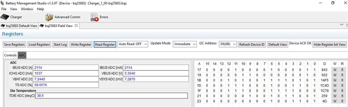
Task: Click Save Registers button
Action: [x=14, y=44]
